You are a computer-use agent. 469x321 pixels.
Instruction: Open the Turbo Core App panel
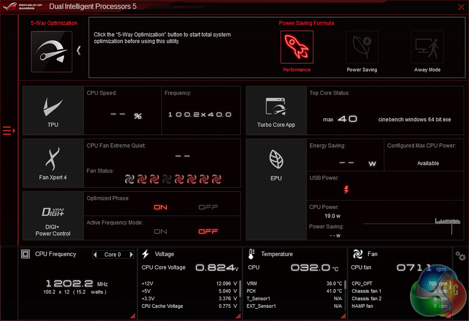point(276,111)
